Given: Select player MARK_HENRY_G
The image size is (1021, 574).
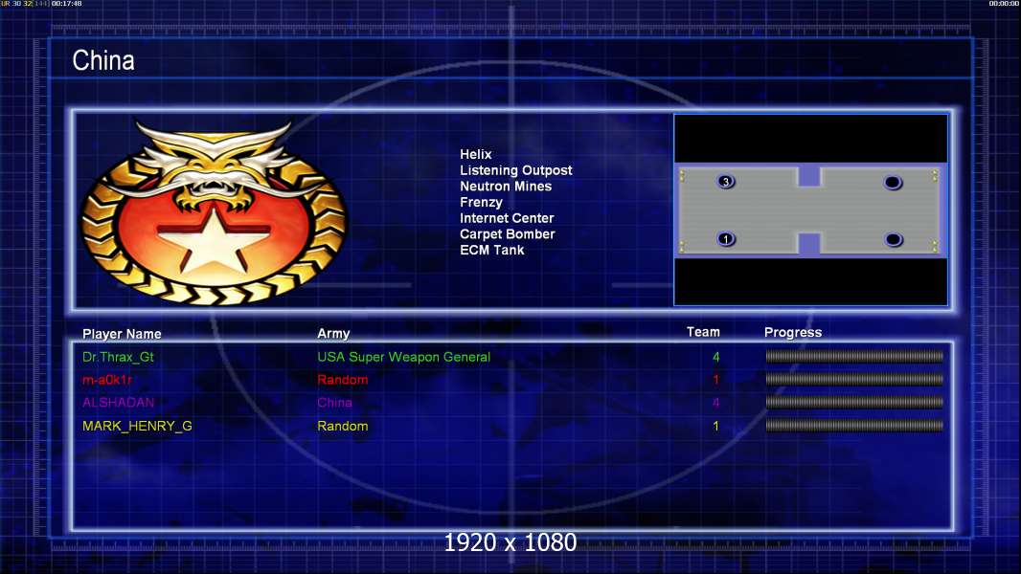Looking at the screenshot, I should tap(137, 427).
